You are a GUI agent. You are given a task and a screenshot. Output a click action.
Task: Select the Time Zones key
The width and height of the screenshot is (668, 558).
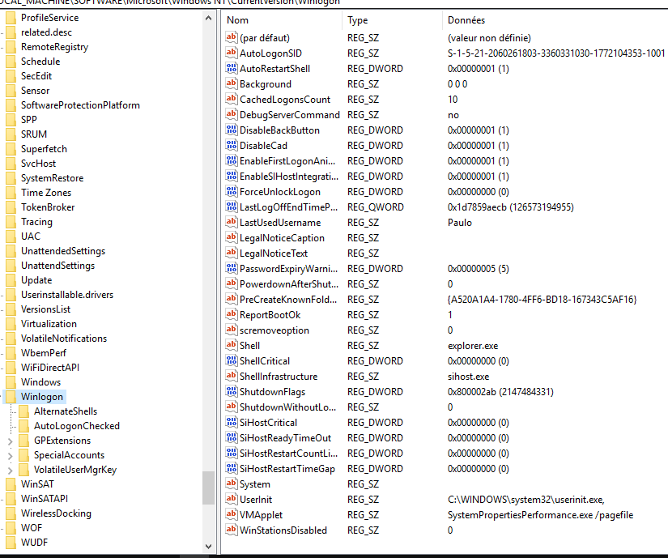point(46,193)
